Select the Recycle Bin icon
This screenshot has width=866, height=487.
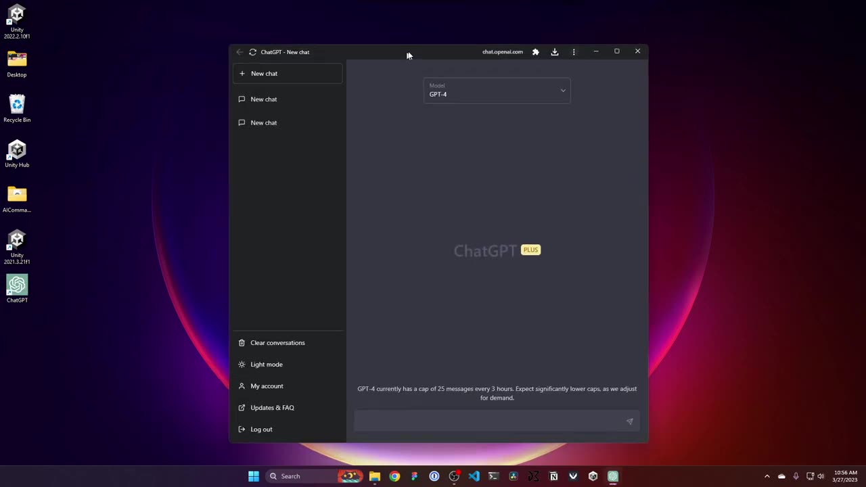(x=17, y=109)
